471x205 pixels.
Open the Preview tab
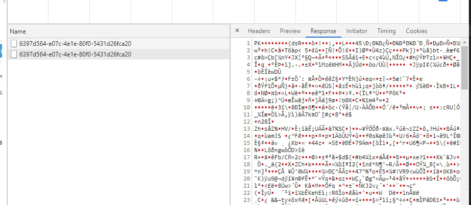(290, 31)
